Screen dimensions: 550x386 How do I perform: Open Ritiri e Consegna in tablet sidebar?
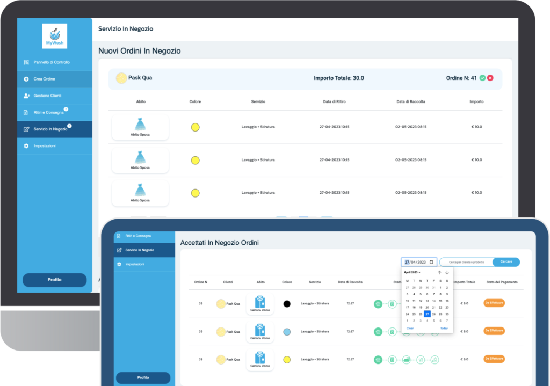[x=144, y=236]
